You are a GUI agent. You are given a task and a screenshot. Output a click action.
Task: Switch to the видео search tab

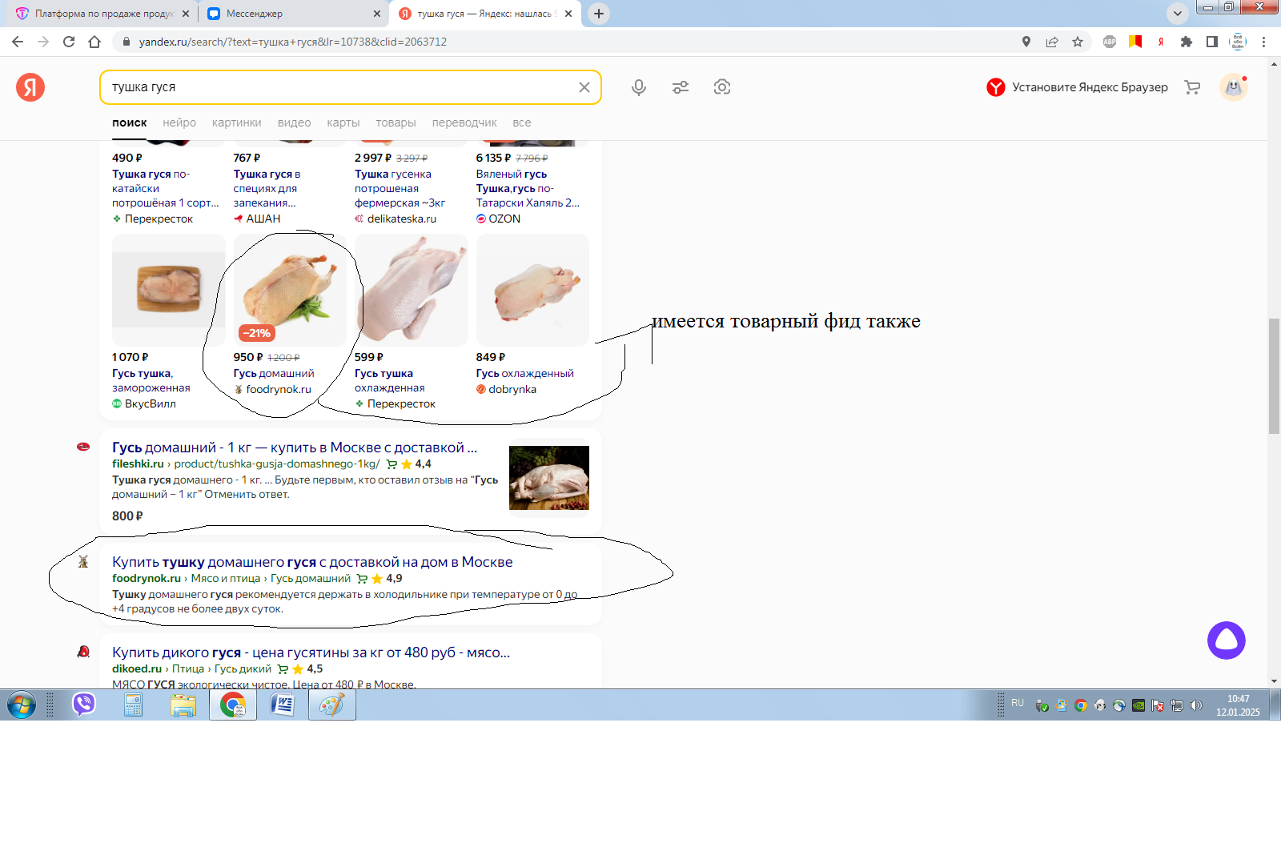pyautogui.click(x=295, y=122)
